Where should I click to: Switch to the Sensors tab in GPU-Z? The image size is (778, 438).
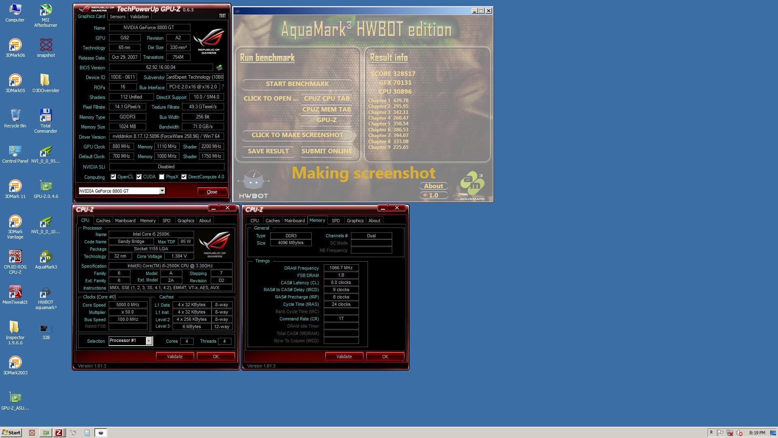coord(118,17)
